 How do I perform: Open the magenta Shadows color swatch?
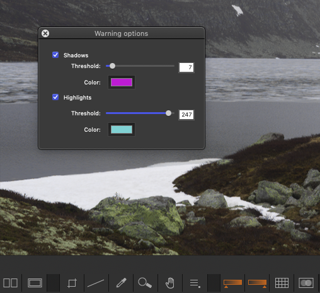pyautogui.click(x=122, y=82)
